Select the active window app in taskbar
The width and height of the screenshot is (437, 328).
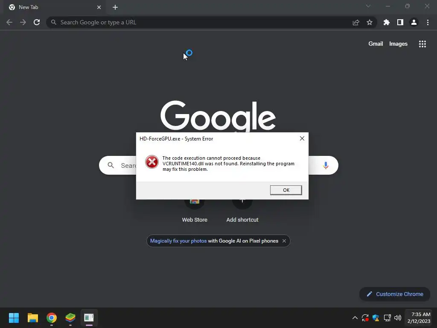click(89, 318)
